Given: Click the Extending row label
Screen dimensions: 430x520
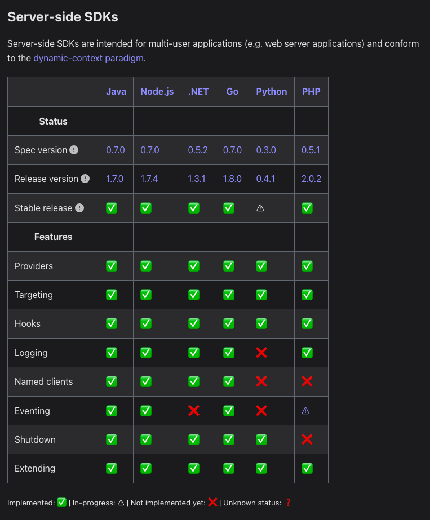Looking at the screenshot, I should click(35, 468).
